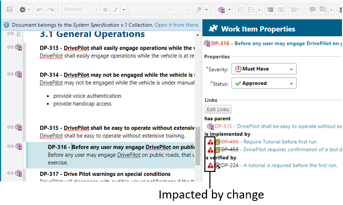Image resolution: width=343 pixels, height=205 pixels.
Task: Open the 'Open it from there' link
Action: (x=176, y=25)
